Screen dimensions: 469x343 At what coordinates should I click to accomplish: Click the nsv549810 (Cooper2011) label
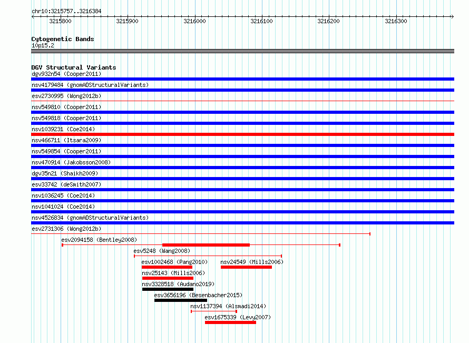pyautogui.click(x=66, y=107)
